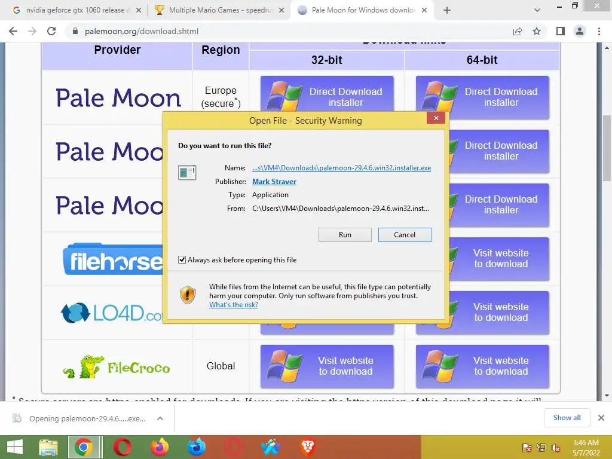Launch the outlined Opera GX taskbar icon

tap(234, 447)
